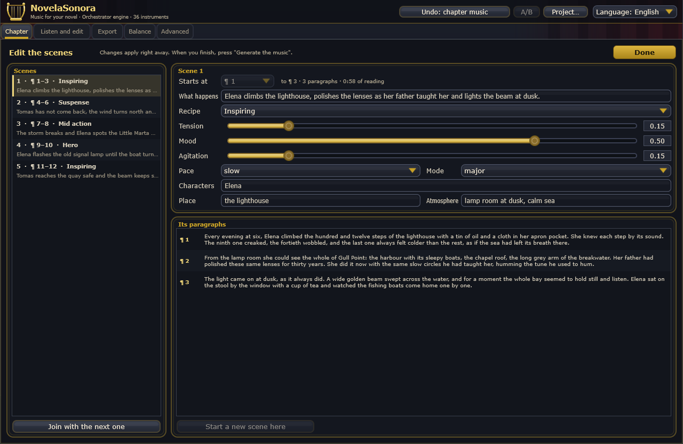Adjust the Tension slider handle
This screenshot has height=444, width=683.
[x=289, y=126]
